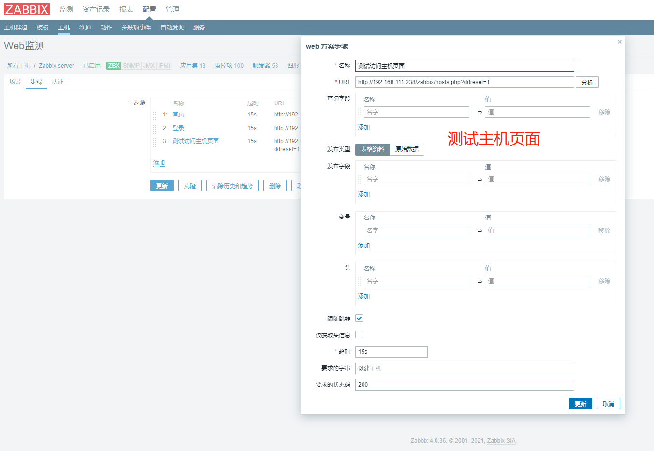Go to 维护 submenu
Image resolution: width=654 pixels, height=451 pixels.
[85, 28]
